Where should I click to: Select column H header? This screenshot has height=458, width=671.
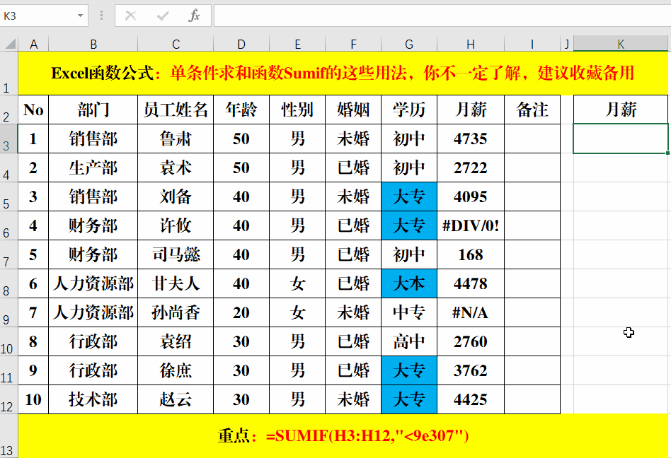click(471, 44)
